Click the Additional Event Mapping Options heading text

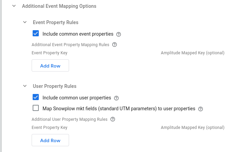59,6
